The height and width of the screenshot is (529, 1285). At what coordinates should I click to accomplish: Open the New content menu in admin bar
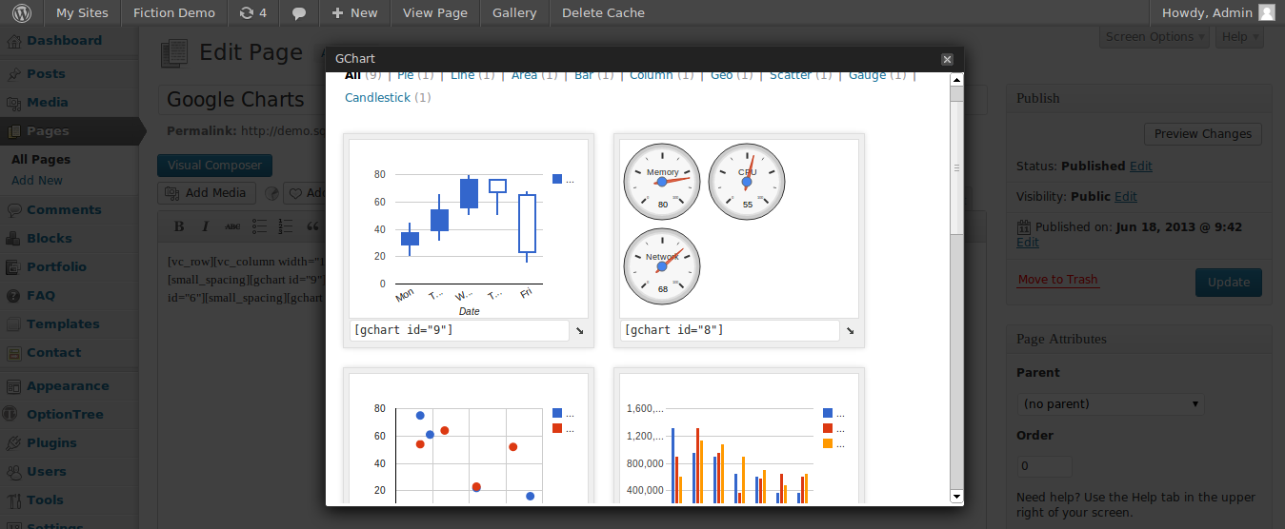tap(354, 12)
